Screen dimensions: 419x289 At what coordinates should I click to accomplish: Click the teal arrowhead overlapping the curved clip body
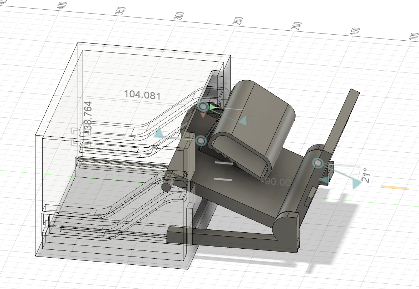click(x=243, y=121)
